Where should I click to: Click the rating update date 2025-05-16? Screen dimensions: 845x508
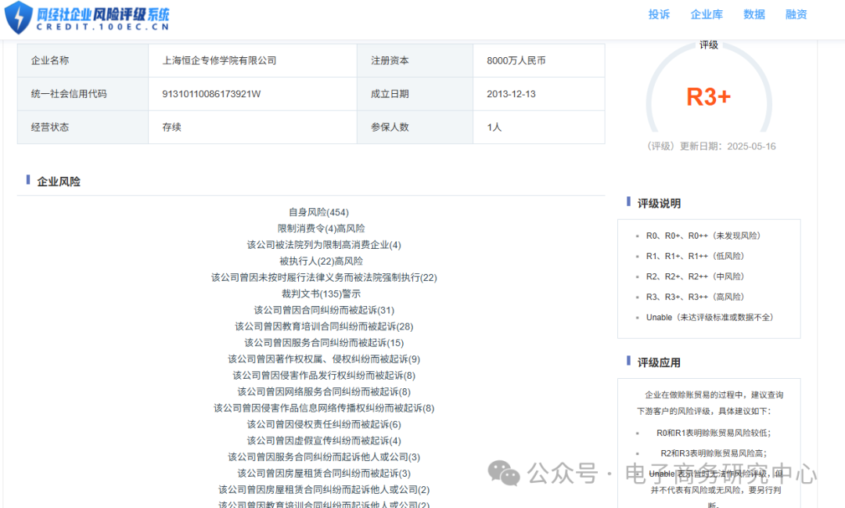(x=751, y=146)
